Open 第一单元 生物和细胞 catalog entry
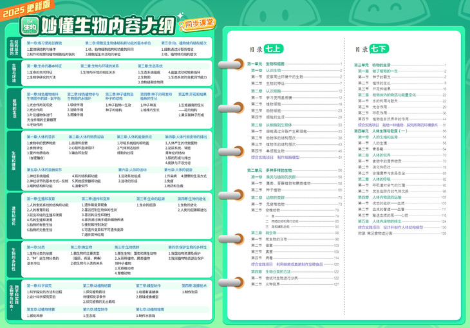This screenshot has width=470, height=328. pos(294,64)
